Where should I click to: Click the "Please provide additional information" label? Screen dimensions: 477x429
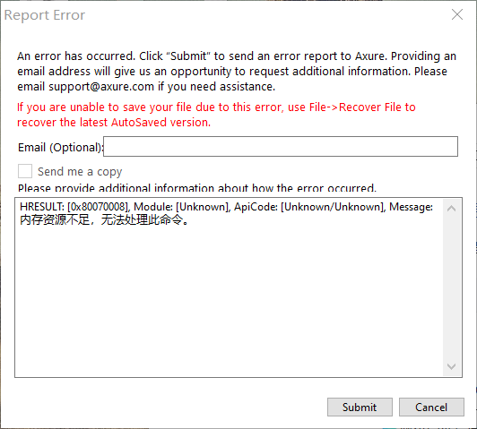197,188
